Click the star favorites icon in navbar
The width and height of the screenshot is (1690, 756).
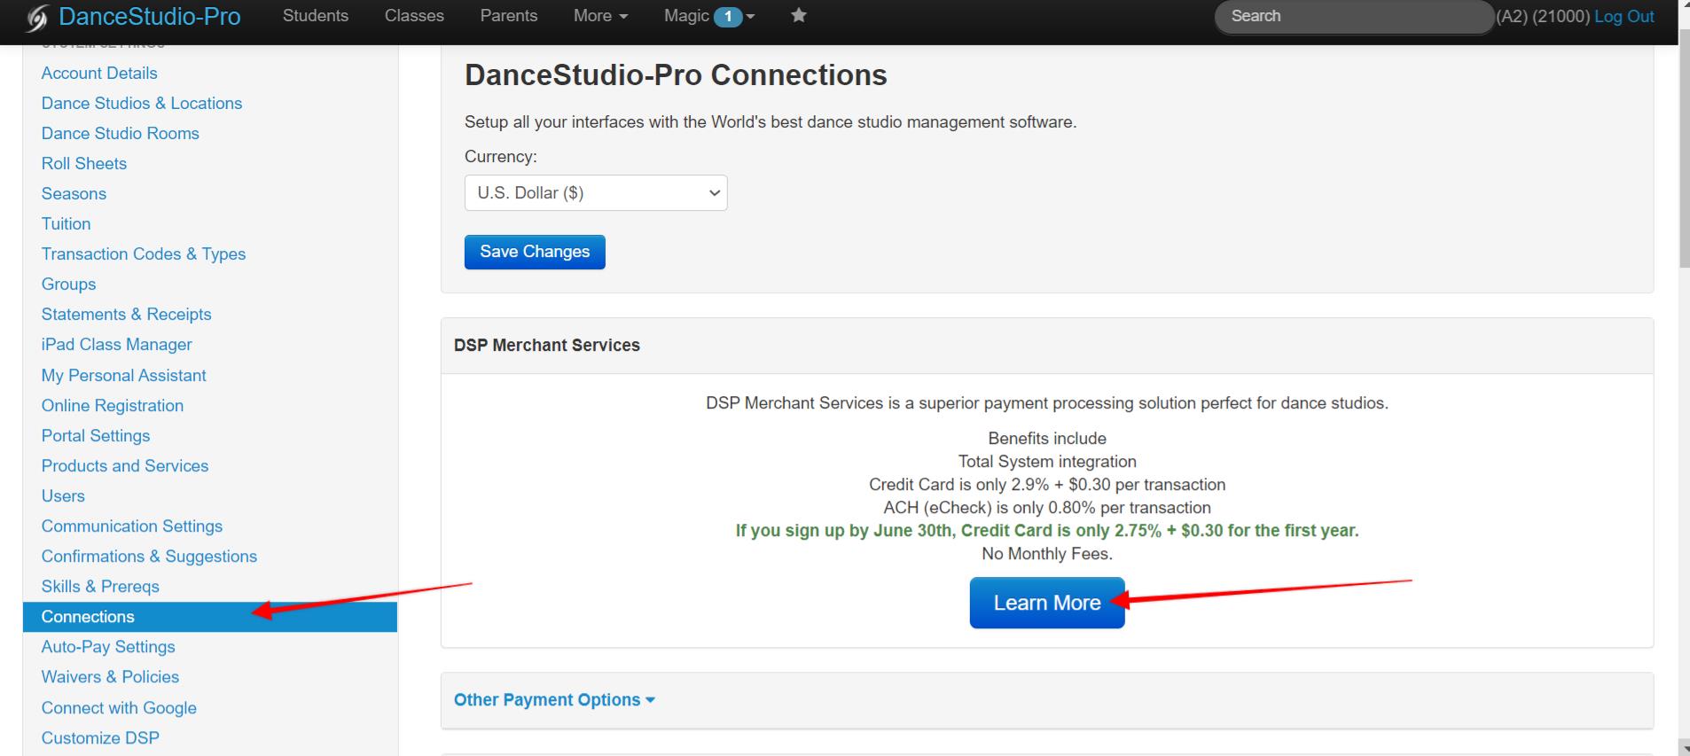tap(798, 15)
